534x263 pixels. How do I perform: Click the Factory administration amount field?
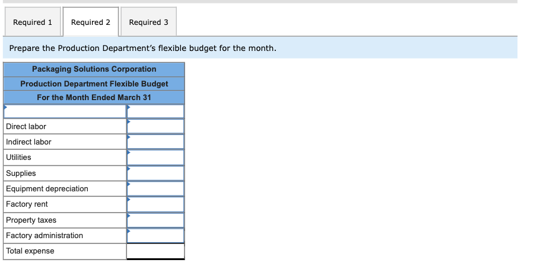[x=155, y=236]
